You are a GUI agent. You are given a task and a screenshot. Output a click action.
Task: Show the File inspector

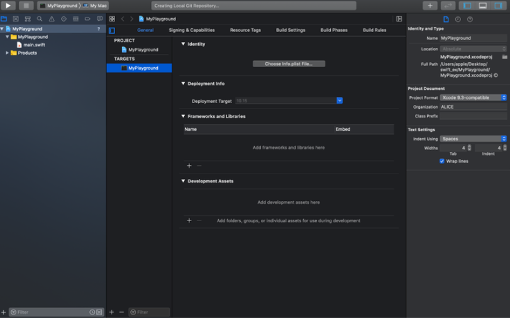click(446, 19)
